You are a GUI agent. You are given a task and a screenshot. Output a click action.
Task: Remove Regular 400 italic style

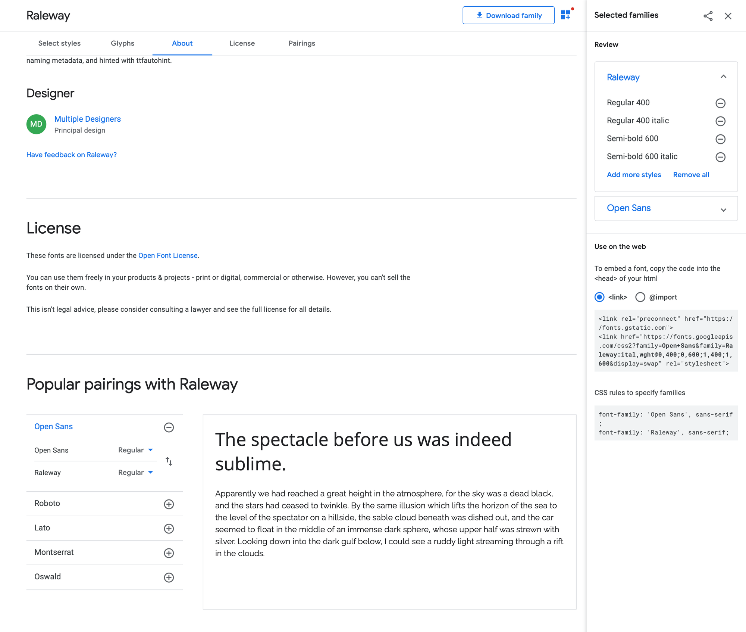(x=720, y=121)
